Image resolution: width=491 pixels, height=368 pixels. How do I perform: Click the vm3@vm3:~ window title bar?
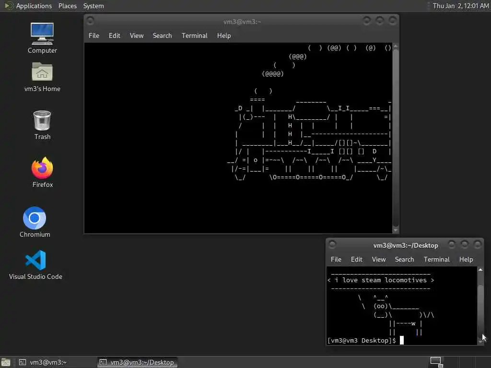pyautogui.click(x=242, y=22)
